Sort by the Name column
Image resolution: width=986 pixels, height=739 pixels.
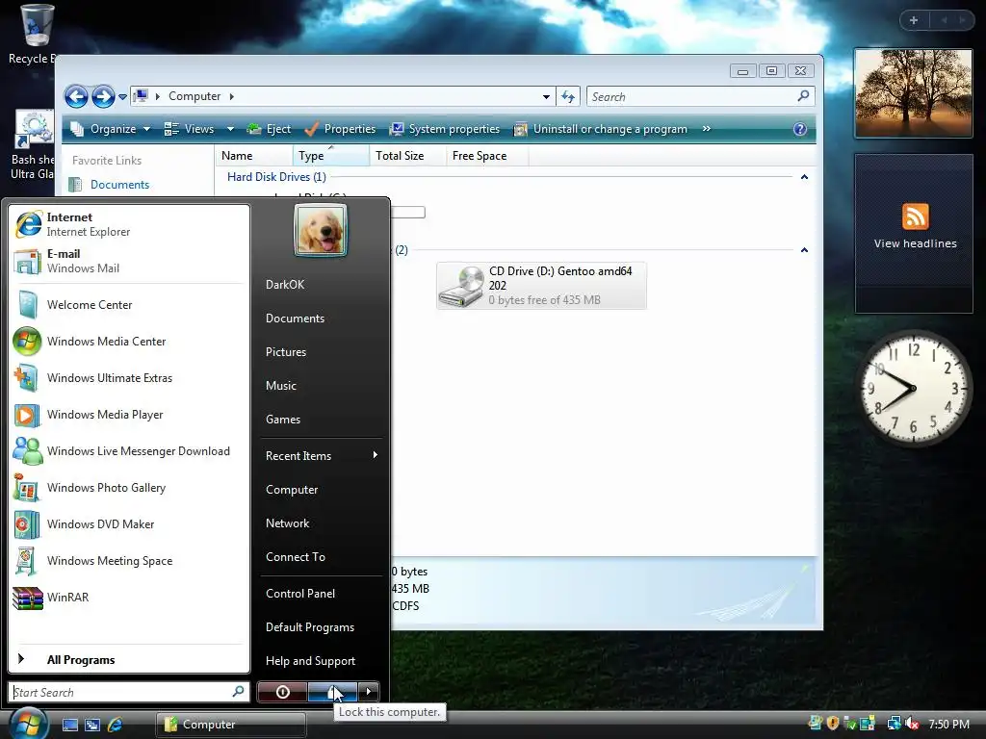click(x=253, y=155)
